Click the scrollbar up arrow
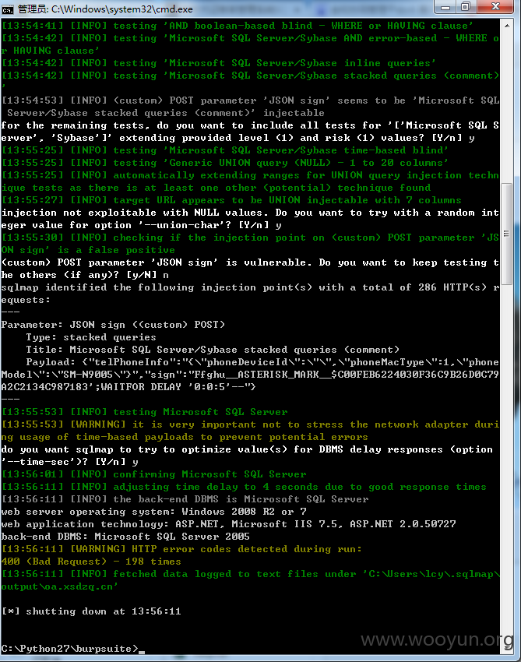 click(507, 26)
